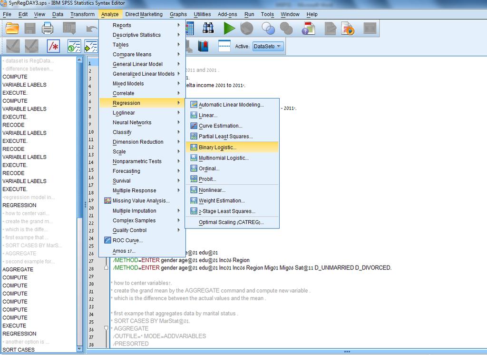Open the Graphs menu
The height and width of the screenshot is (355, 487).
coord(178,14)
